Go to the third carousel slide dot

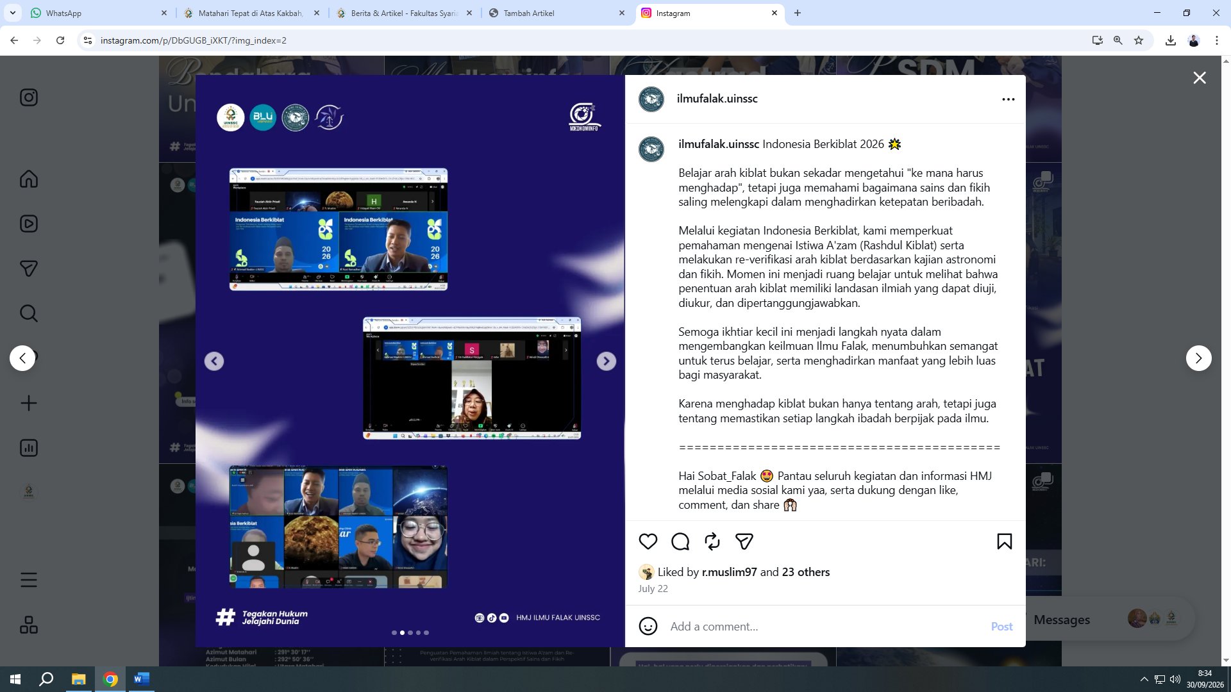pyautogui.click(x=410, y=632)
